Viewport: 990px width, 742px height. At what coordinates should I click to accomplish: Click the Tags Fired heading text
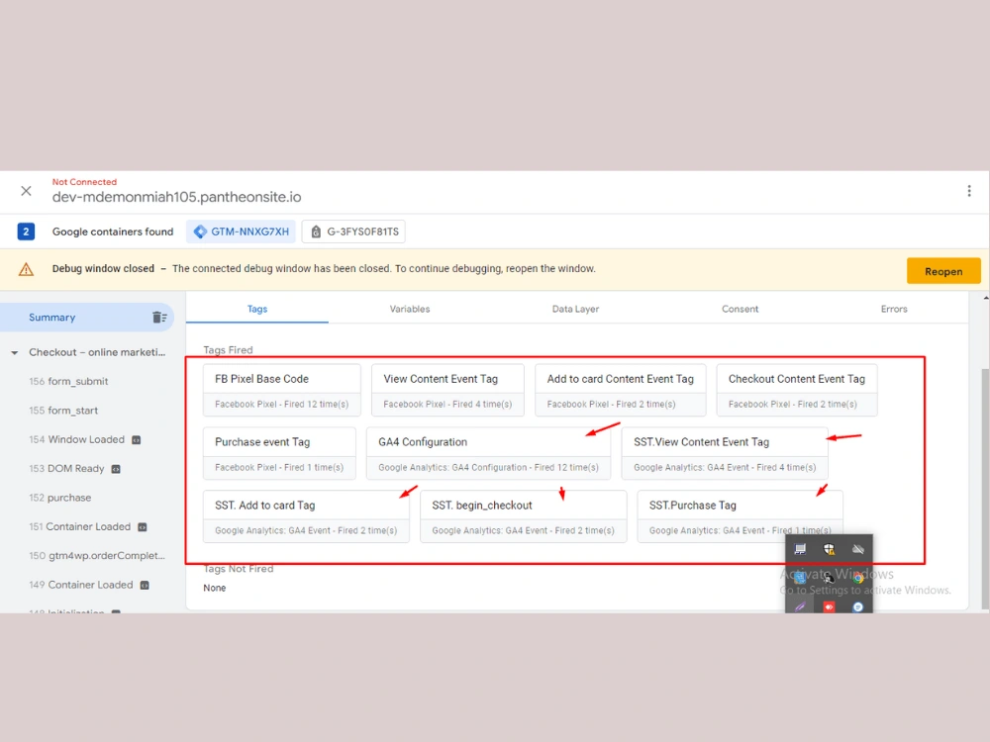click(x=228, y=349)
